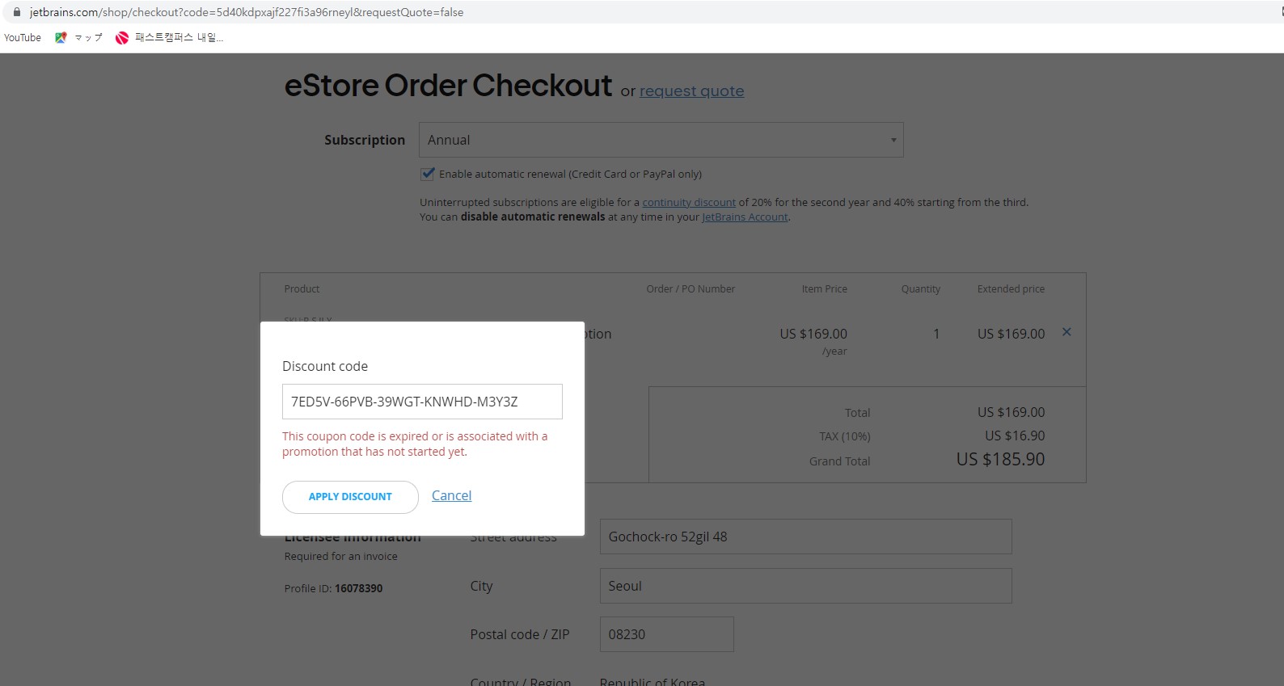Click the City field containing Seoul
The width and height of the screenshot is (1284, 686).
click(805, 586)
